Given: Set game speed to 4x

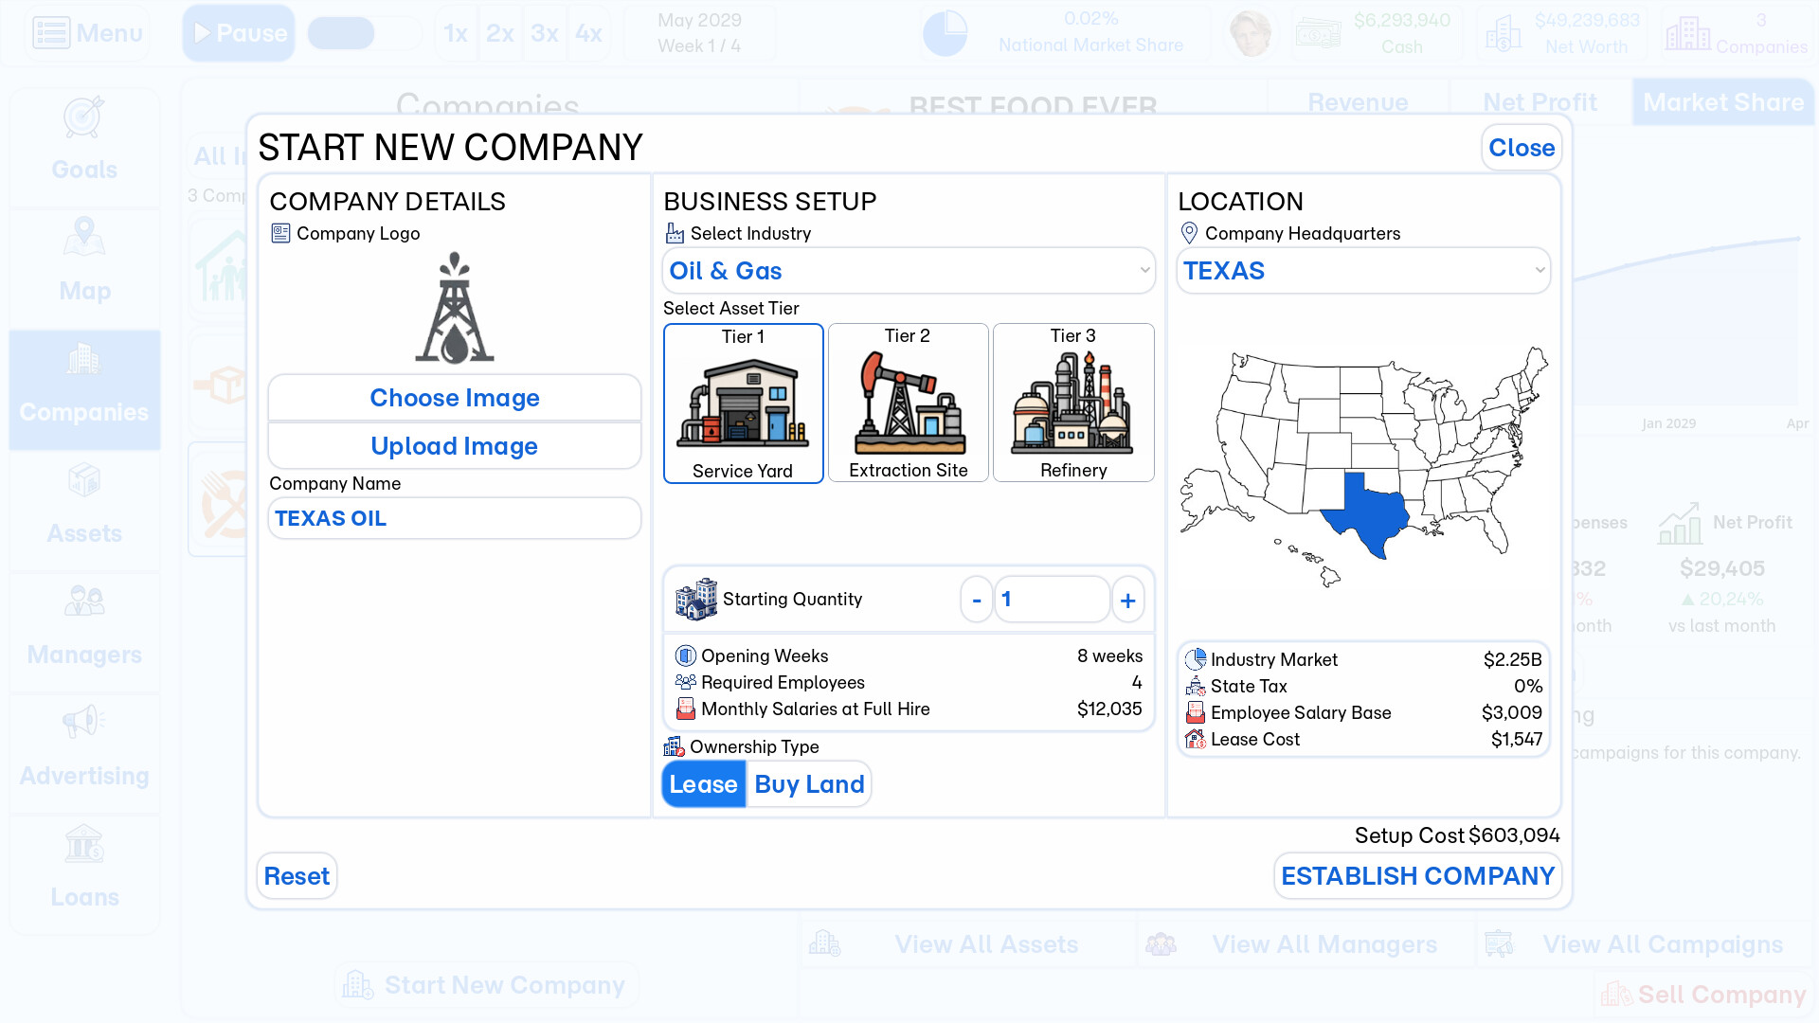Looking at the screenshot, I should [588, 33].
